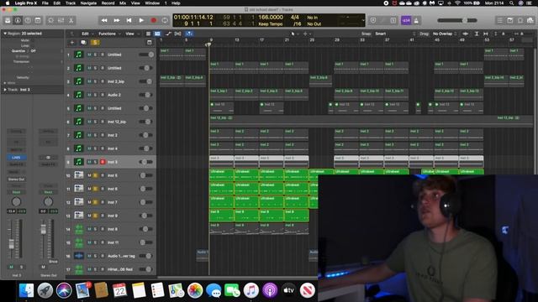This screenshot has width=538, height=302.
Task: Show automation curve button
Action: tap(168, 34)
